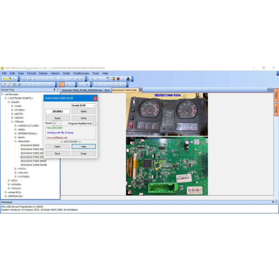The height and width of the screenshot is (279, 279).
Task: Expand the EEPROM I2C tree node
Action: (x=6, y=196)
